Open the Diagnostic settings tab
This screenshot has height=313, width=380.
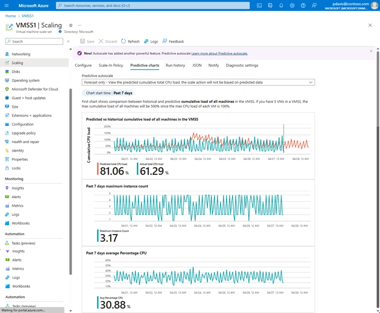(x=242, y=65)
